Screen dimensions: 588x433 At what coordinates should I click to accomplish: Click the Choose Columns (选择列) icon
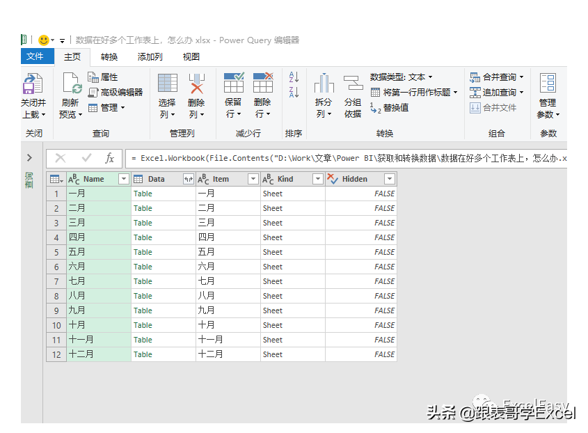coord(167,83)
